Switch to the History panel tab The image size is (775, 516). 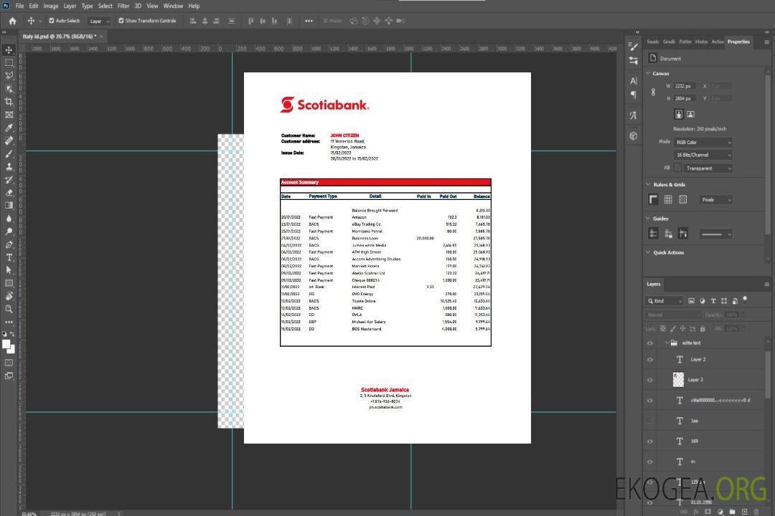tap(701, 42)
